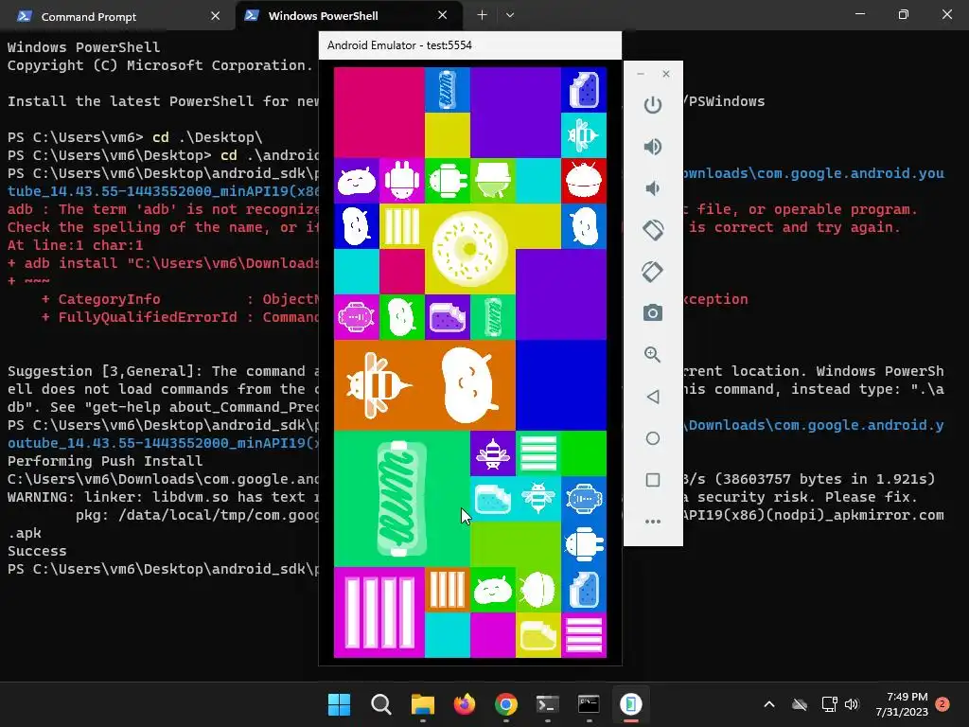Open taskbar Search
This screenshot has height=727, width=969.
[380, 704]
